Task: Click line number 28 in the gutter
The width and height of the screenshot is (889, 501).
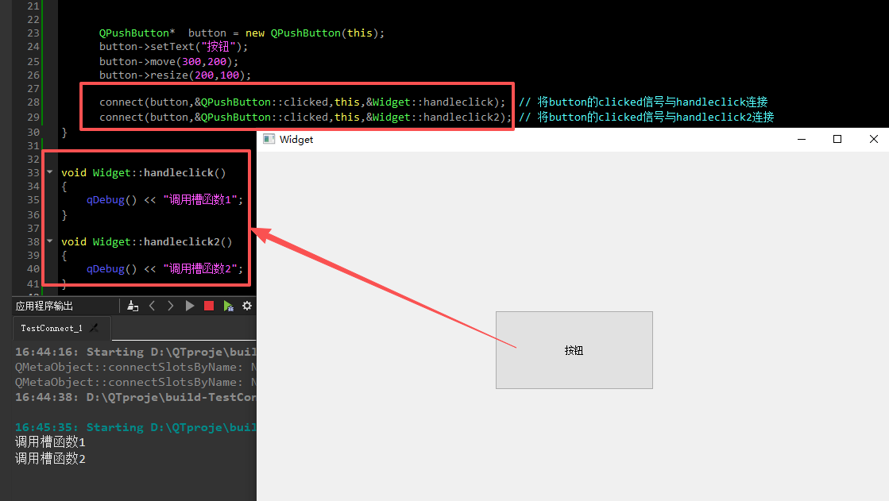Action: [x=33, y=102]
